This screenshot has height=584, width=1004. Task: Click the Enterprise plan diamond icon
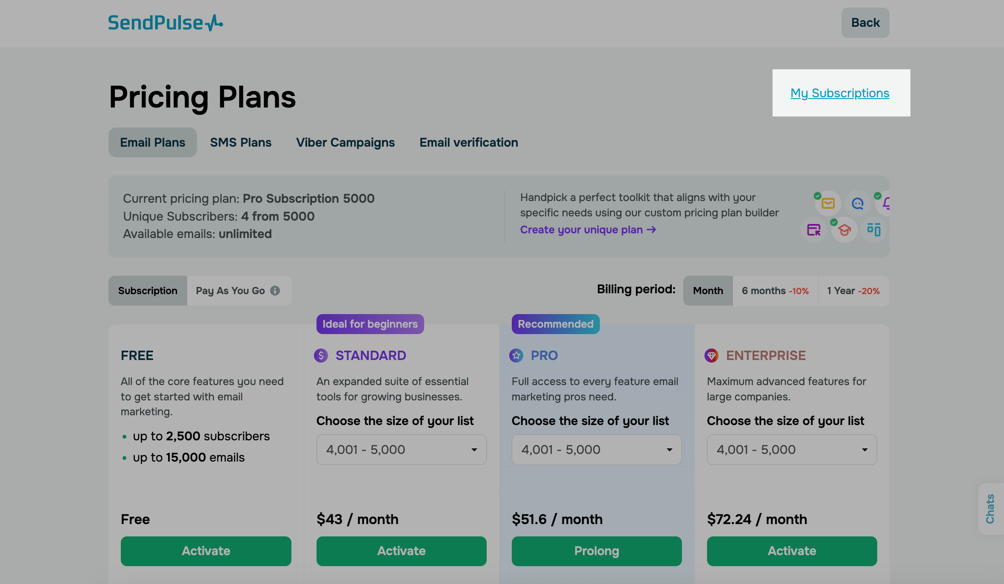tap(711, 355)
